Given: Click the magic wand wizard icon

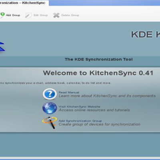Looking at the screenshot, I should pos(50,123).
